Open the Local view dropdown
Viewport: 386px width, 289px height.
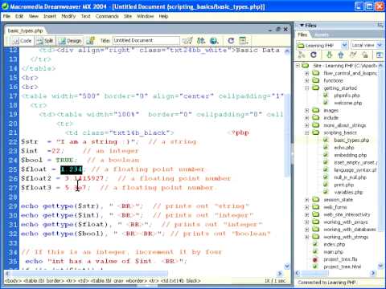pyautogui.click(x=380, y=45)
